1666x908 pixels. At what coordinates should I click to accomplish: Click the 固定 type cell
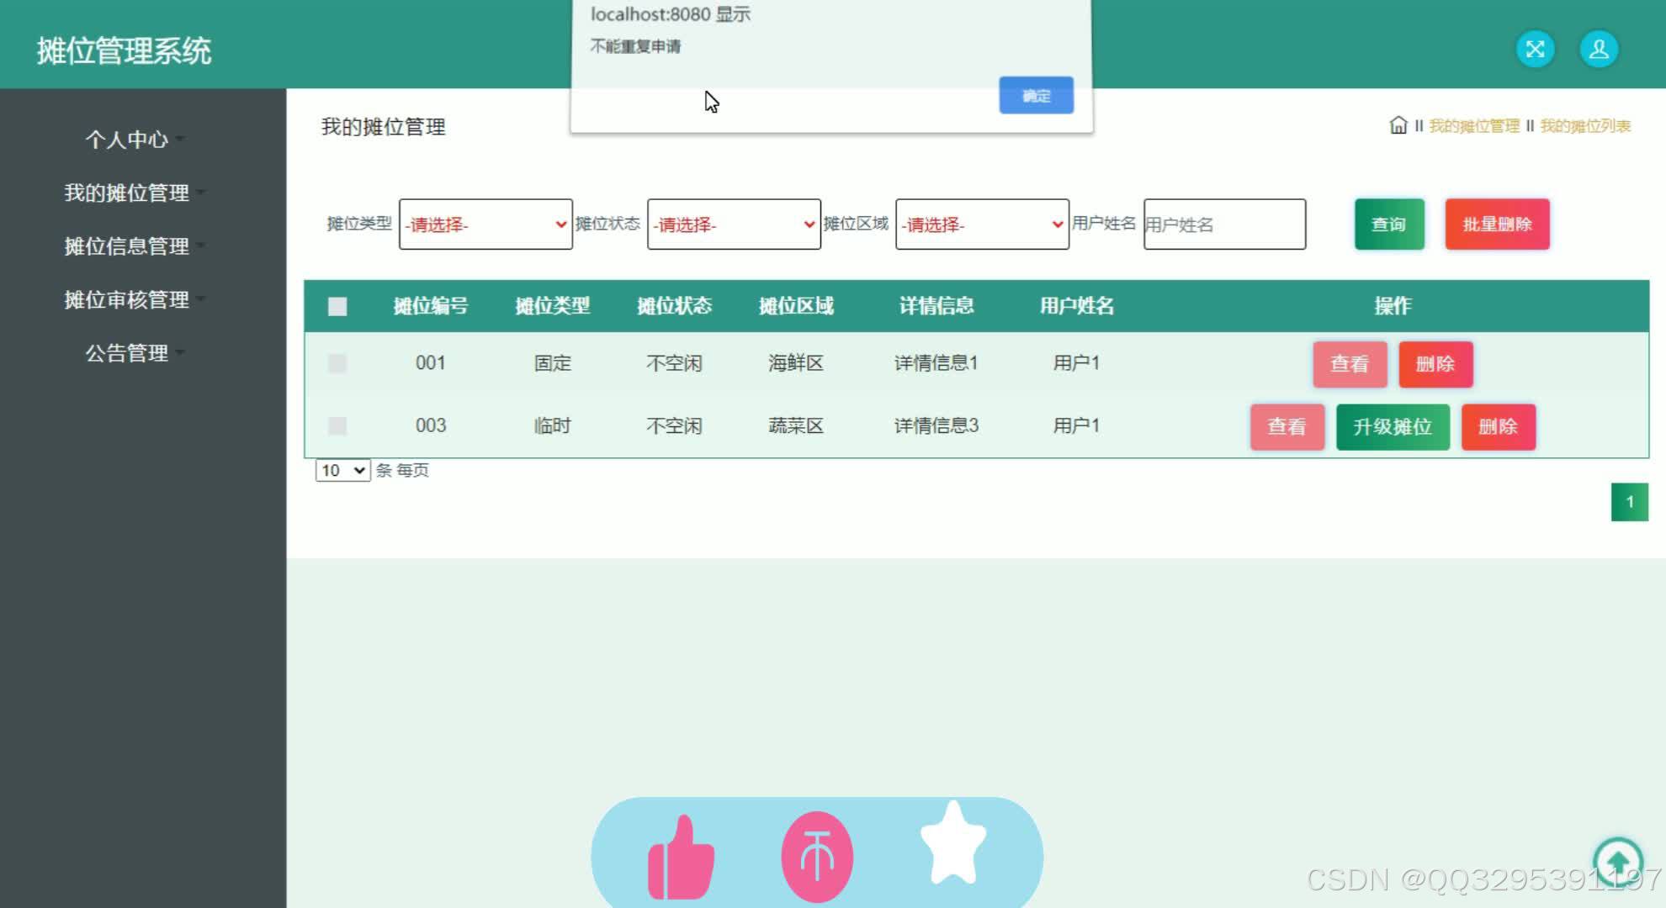553,363
